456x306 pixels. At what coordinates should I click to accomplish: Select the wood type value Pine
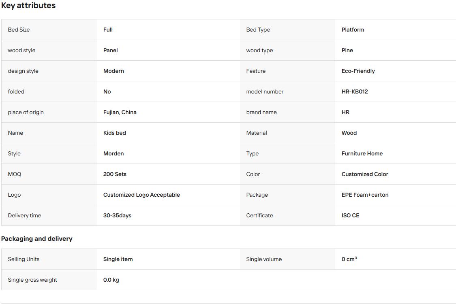pos(347,50)
